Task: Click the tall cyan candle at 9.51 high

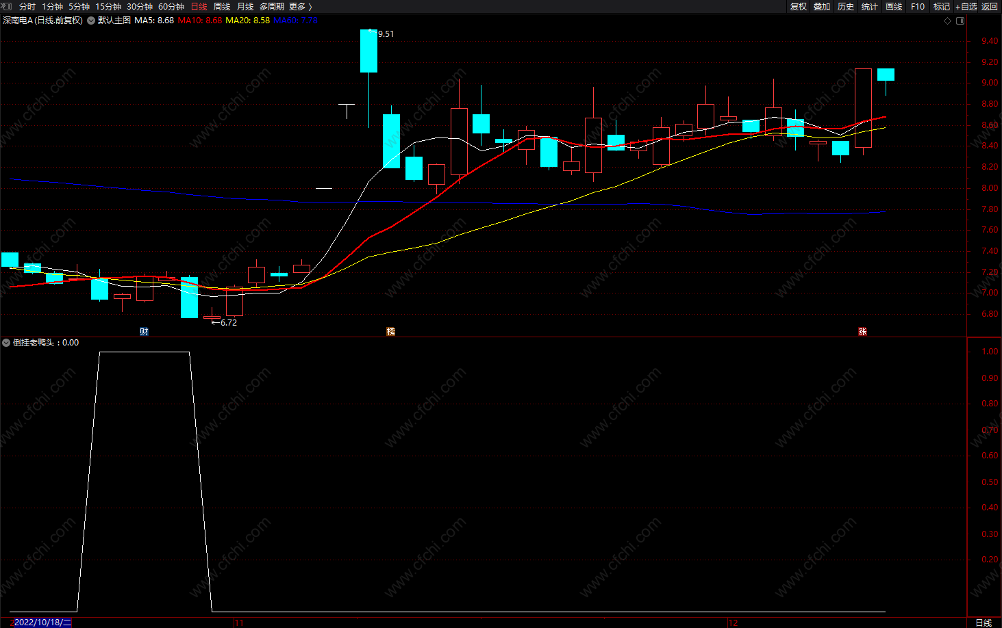Action: tap(369, 51)
